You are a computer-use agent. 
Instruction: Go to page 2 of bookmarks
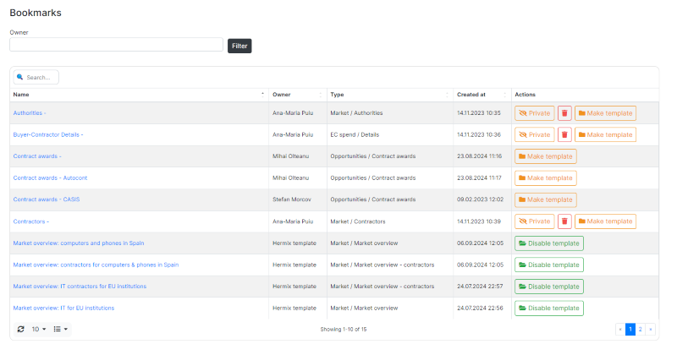click(x=640, y=329)
